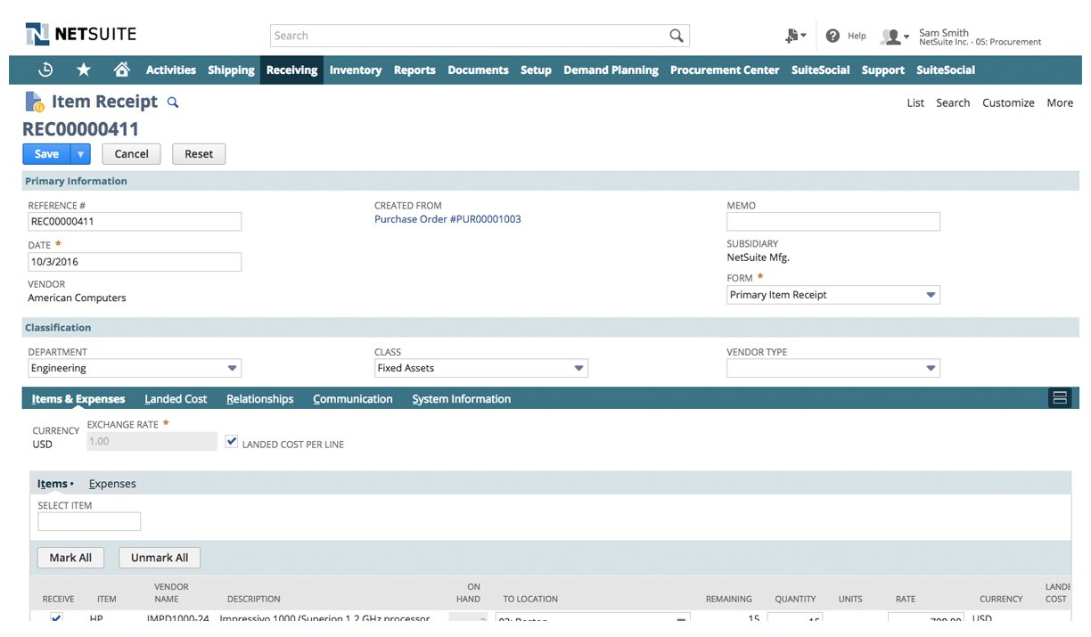The image size is (1091, 637).
Task: Click the List link
Action: coord(915,103)
